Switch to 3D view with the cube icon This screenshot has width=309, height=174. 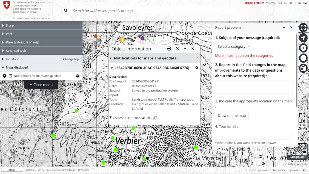tap(303, 68)
